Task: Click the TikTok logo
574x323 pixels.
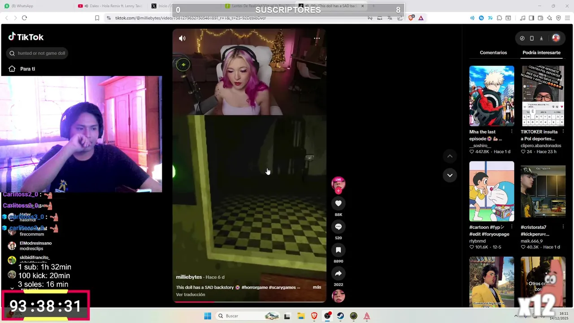Action: [x=26, y=37]
